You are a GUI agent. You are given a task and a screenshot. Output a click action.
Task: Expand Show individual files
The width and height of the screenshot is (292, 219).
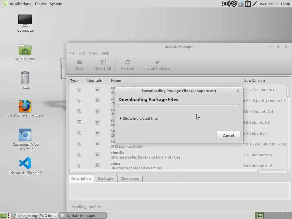pyautogui.click(x=139, y=118)
